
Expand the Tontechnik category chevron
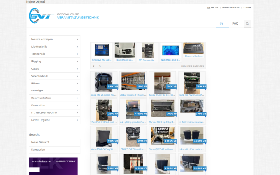pyautogui.click(x=77, y=54)
